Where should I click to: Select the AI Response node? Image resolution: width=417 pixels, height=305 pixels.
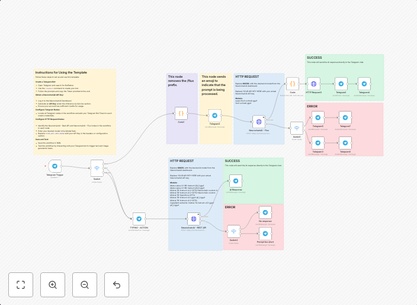(x=236, y=181)
